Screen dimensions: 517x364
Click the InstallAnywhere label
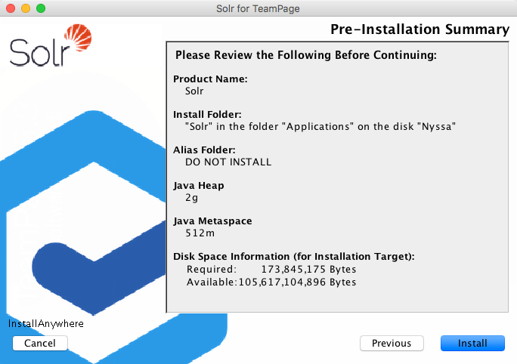(x=45, y=324)
